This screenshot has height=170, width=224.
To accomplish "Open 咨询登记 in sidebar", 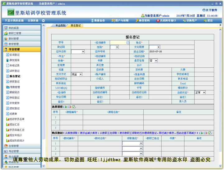I will tap(13, 55).
